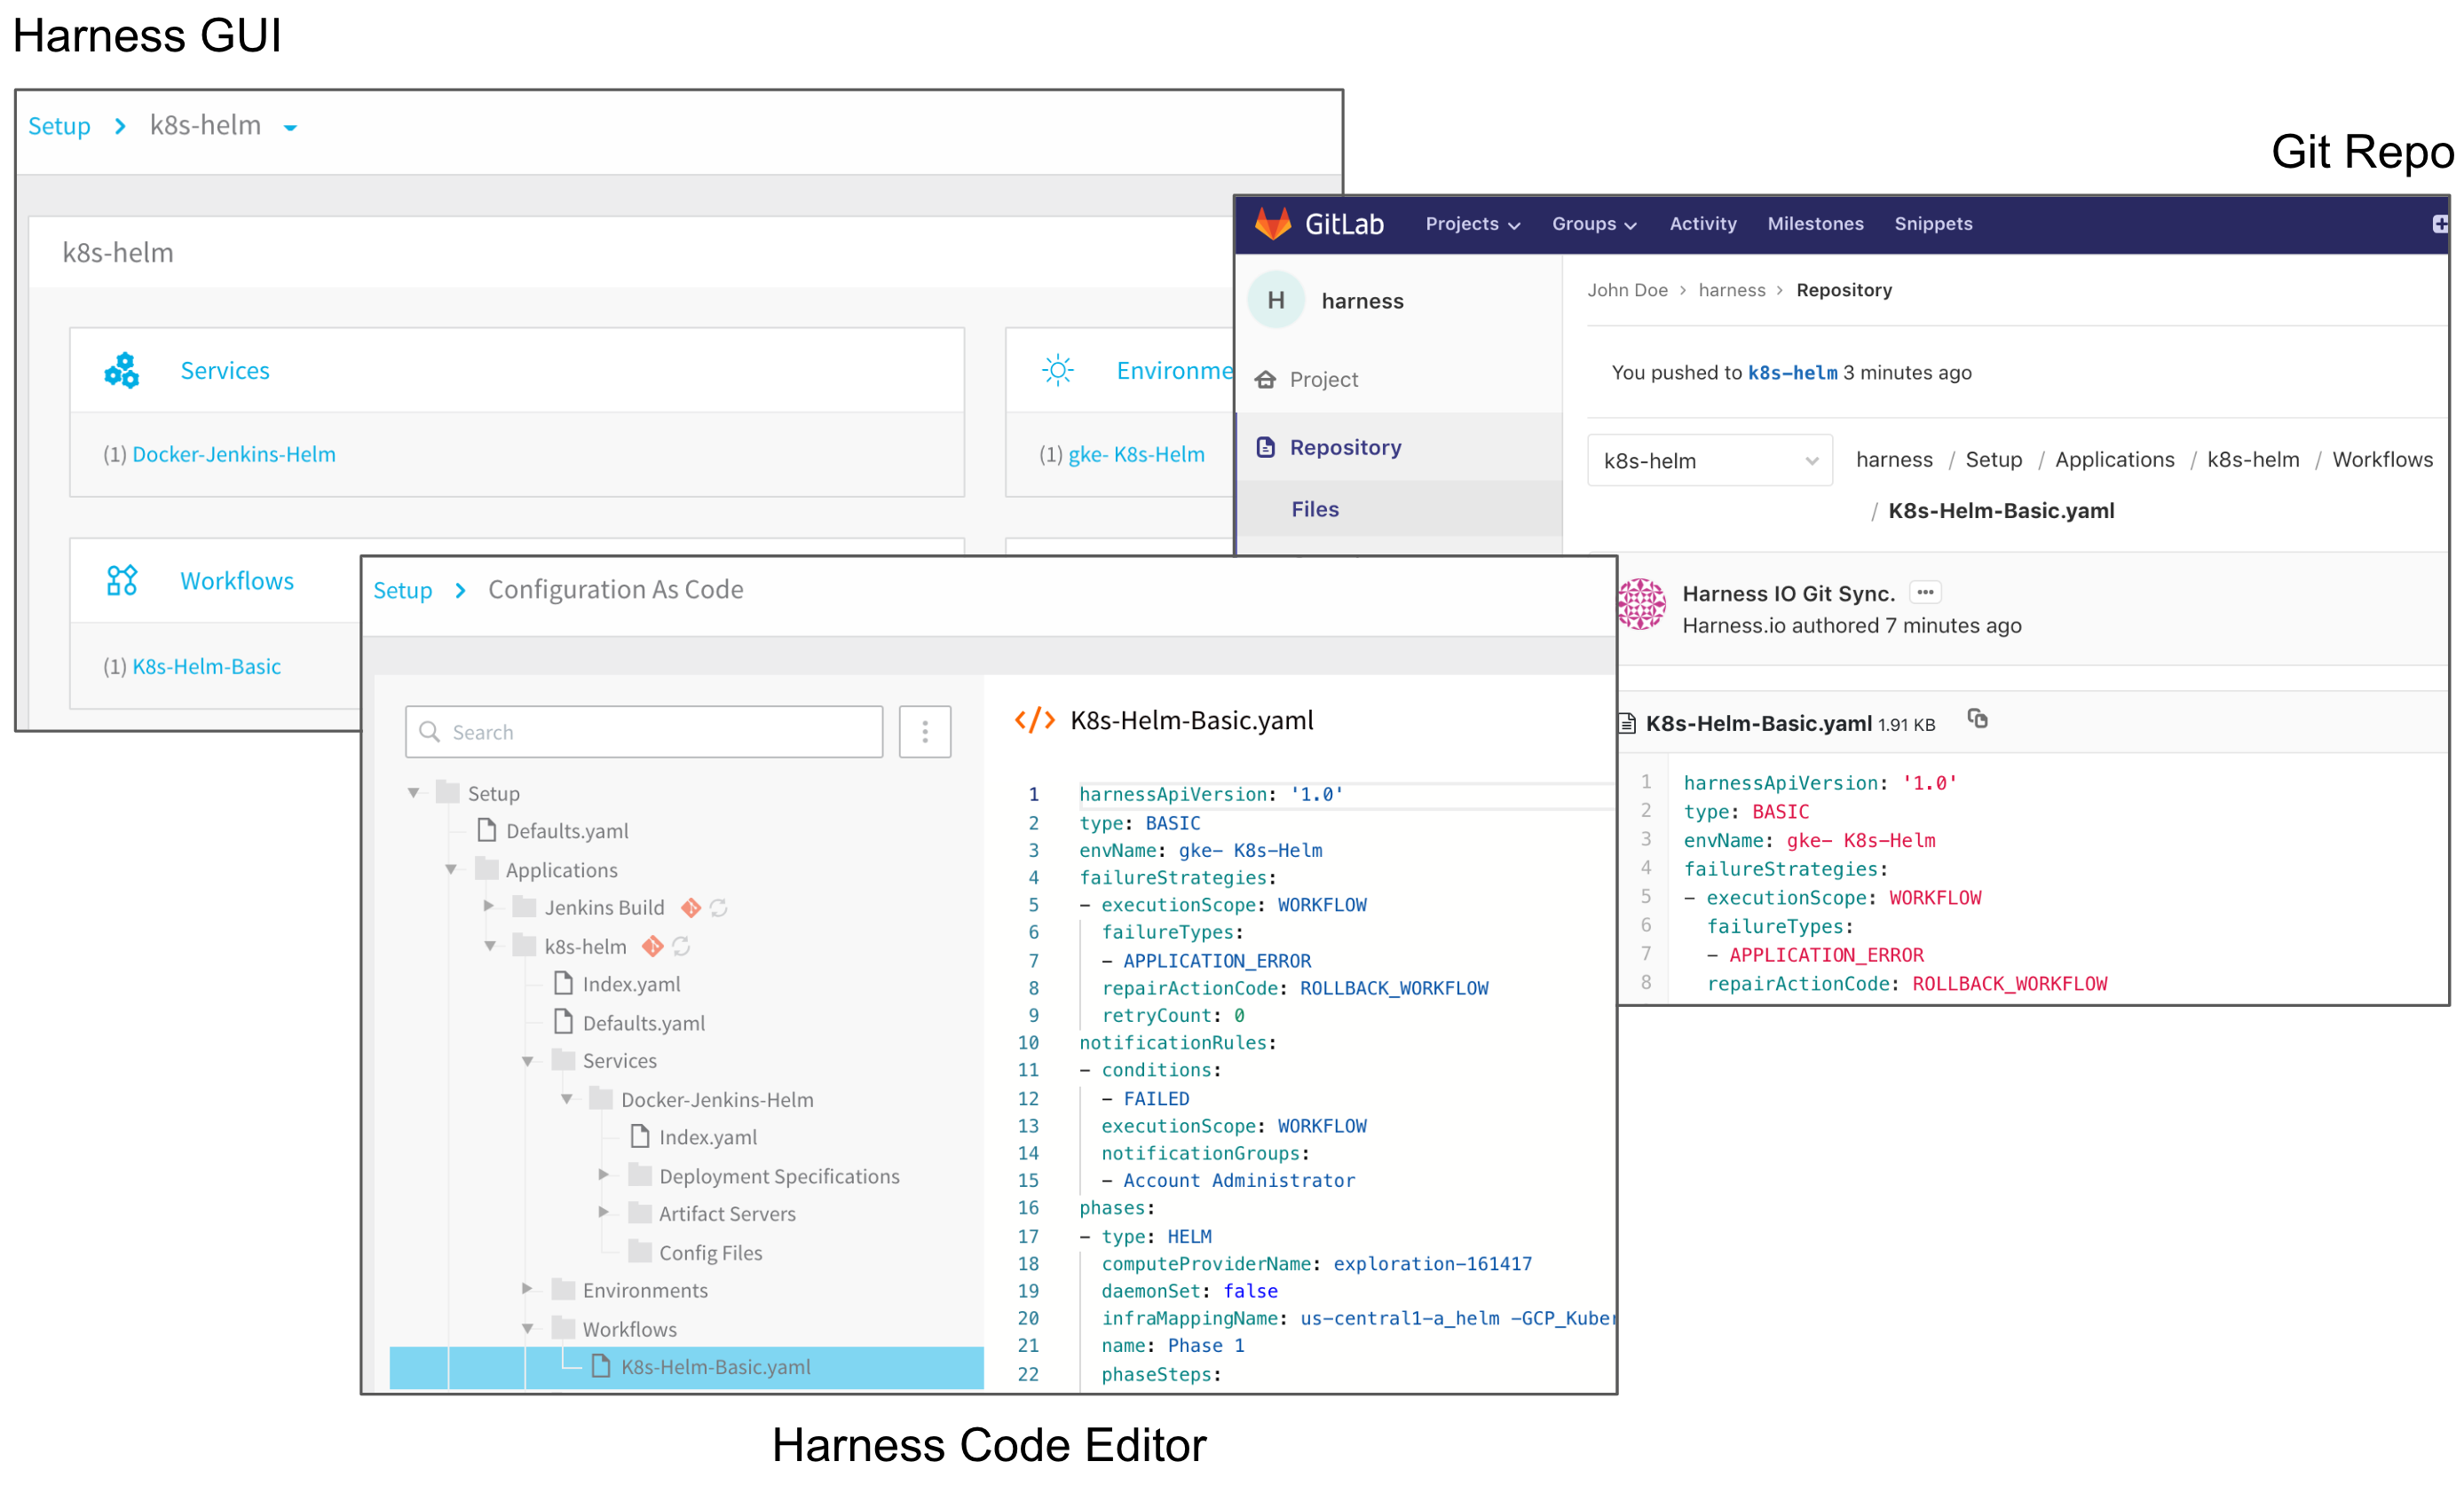Open the Groups dropdown in GitLab
This screenshot has width=2464, height=1485.
coord(1594,224)
